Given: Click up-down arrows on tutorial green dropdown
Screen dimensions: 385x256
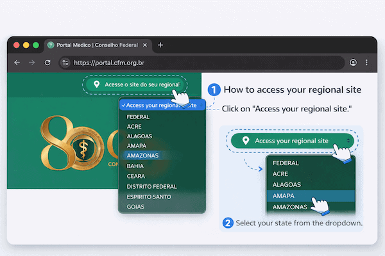Looking at the screenshot, I should [x=348, y=141].
